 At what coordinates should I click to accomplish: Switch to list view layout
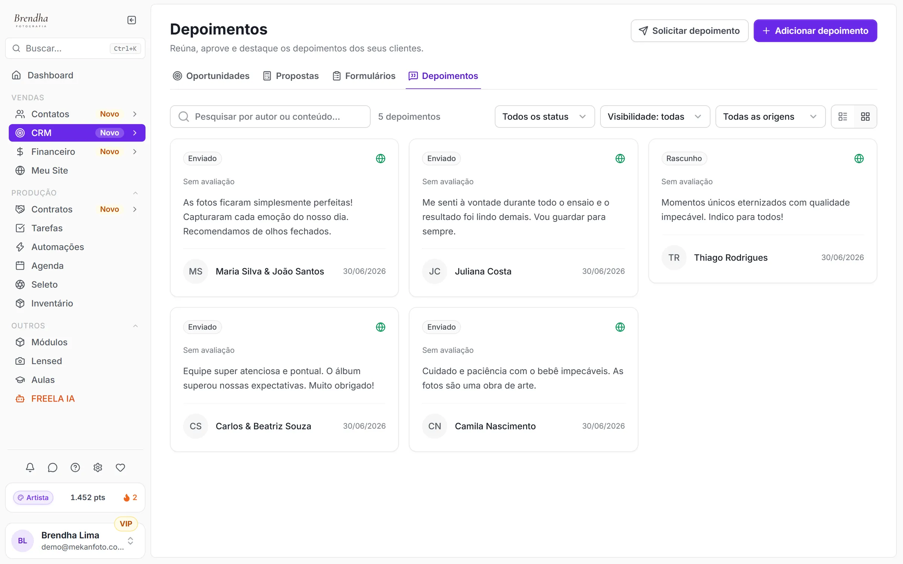click(843, 117)
